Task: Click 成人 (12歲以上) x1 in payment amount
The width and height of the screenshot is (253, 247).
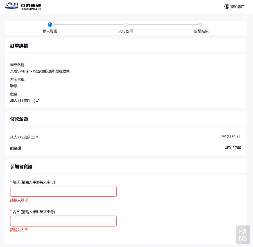Action: [25, 137]
